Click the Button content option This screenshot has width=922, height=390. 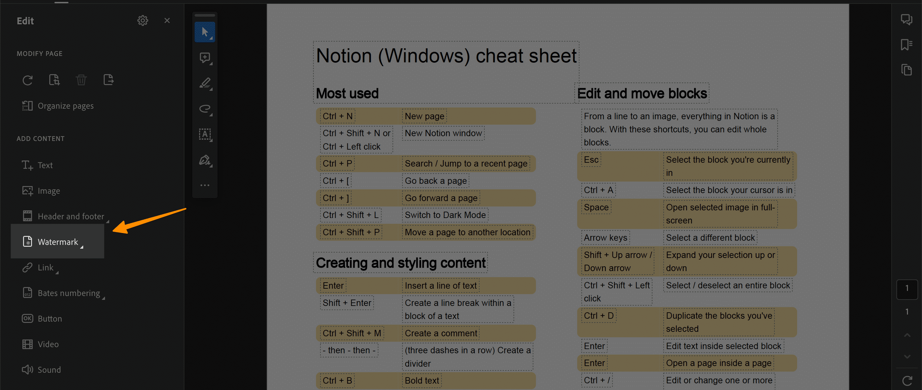pos(49,318)
